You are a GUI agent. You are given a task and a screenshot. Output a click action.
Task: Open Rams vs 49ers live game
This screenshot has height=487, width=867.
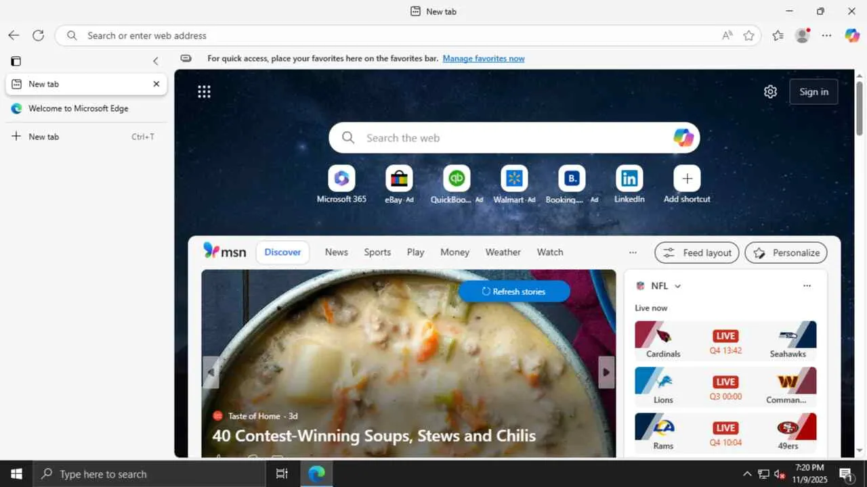725,432
